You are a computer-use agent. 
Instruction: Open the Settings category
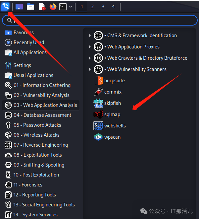point(41,65)
